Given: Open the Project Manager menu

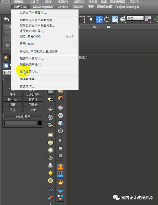Looking at the screenshot, I should (127, 7).
